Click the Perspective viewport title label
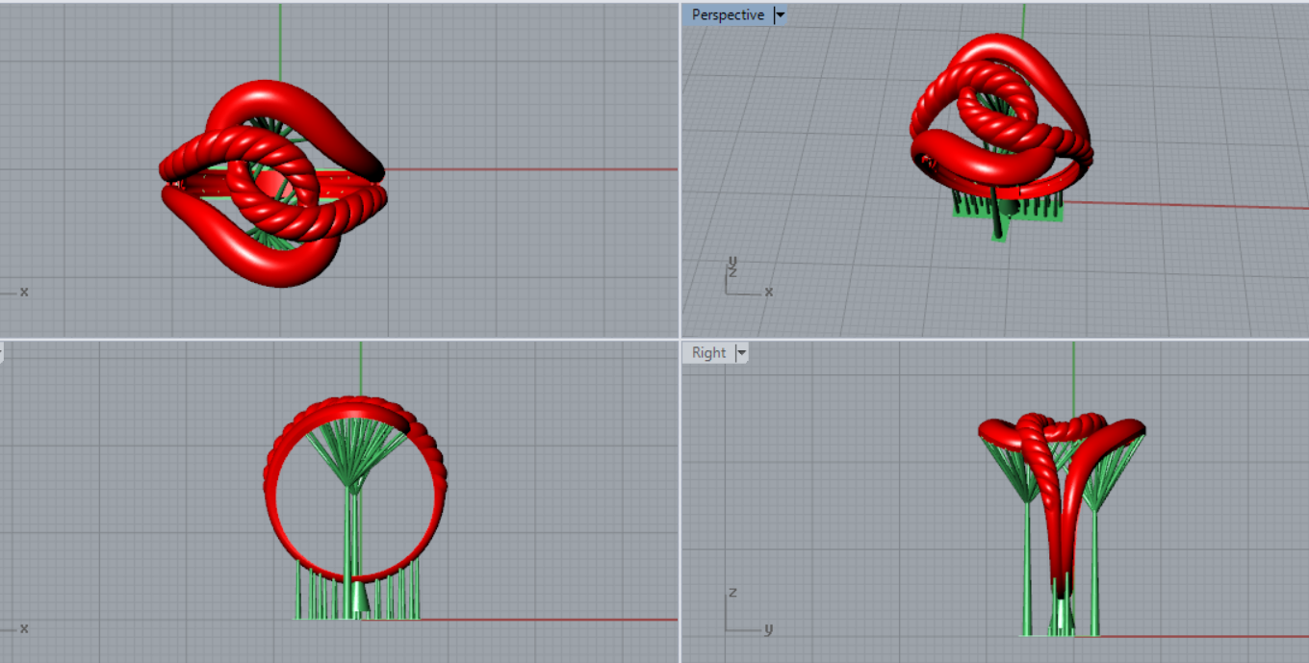This screenshot has height=663, width=1309. 728,15
